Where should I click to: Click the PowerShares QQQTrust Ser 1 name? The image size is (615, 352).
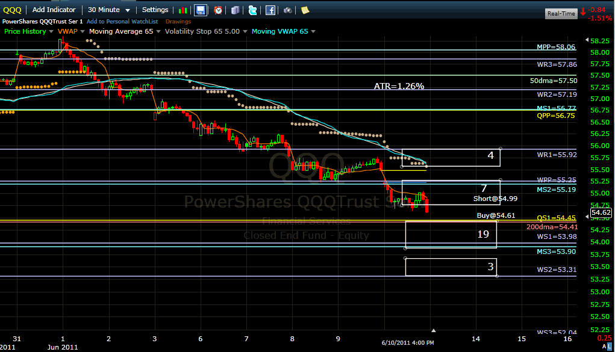point(42,22)
